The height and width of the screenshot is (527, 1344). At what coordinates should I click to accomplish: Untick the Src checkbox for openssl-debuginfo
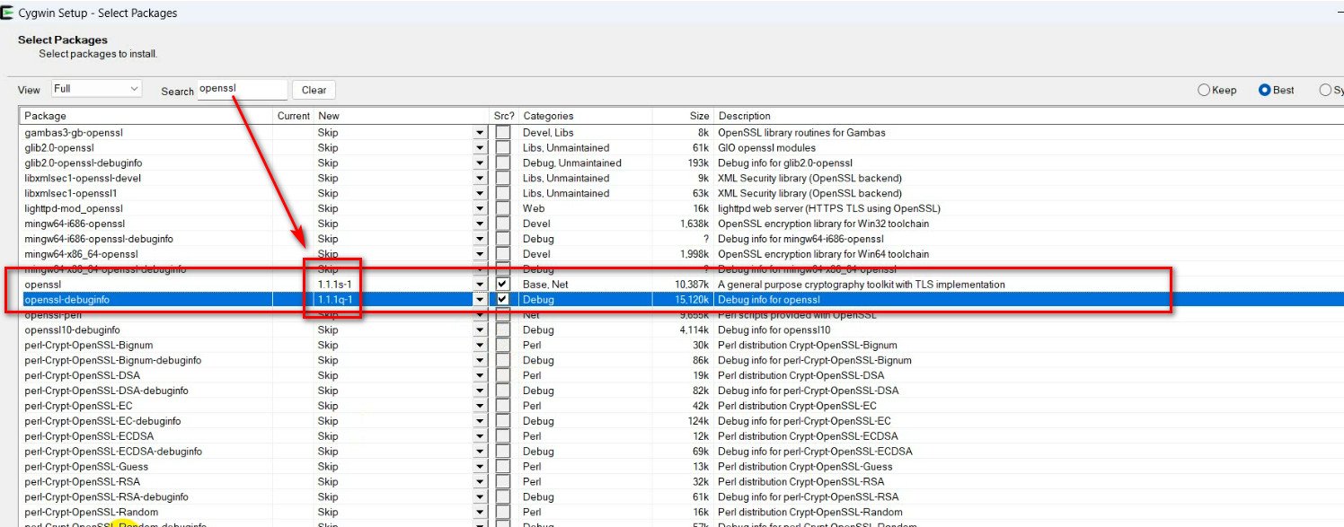pos(502,299)
